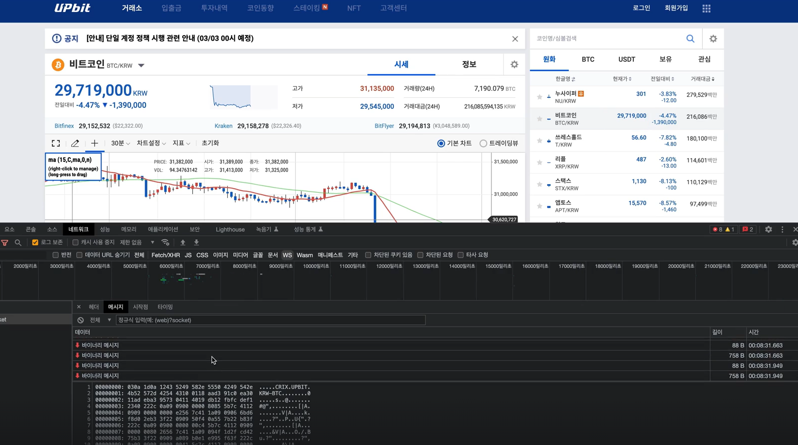This screenshot has width=798, height=445.
Task: Select the crosshair plus tool on chart
Action: pos(94,143)
